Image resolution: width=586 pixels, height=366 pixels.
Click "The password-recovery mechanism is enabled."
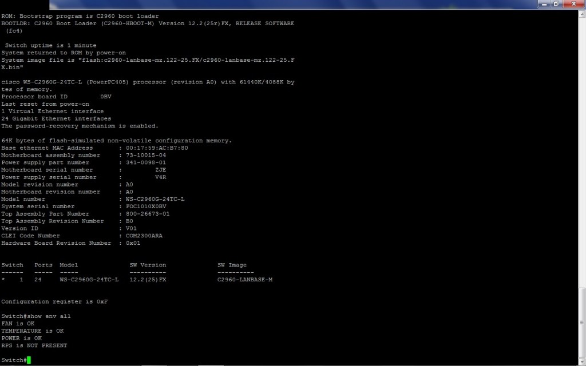[80, 126]
